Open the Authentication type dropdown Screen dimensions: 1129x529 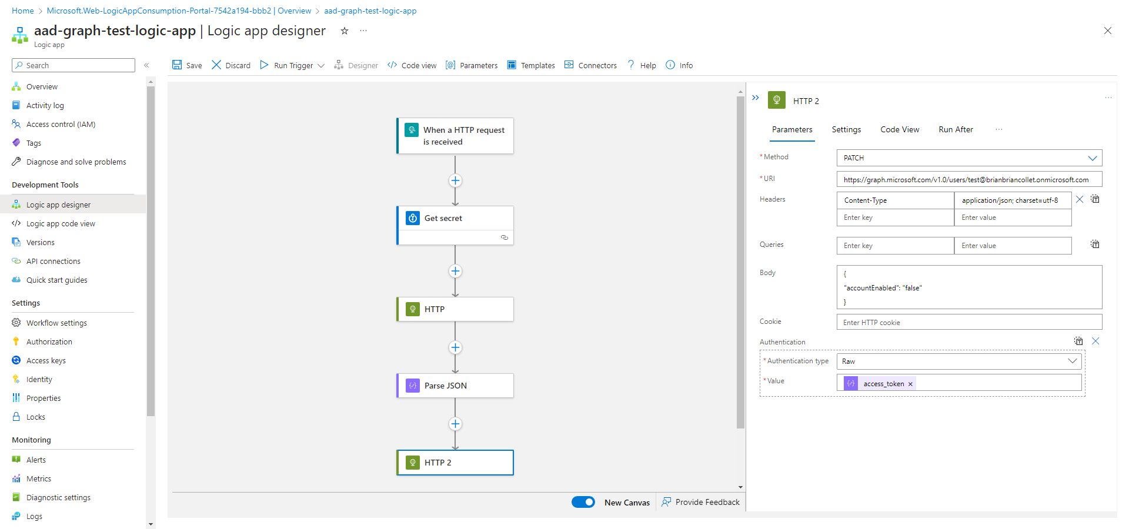point(1072,361)
